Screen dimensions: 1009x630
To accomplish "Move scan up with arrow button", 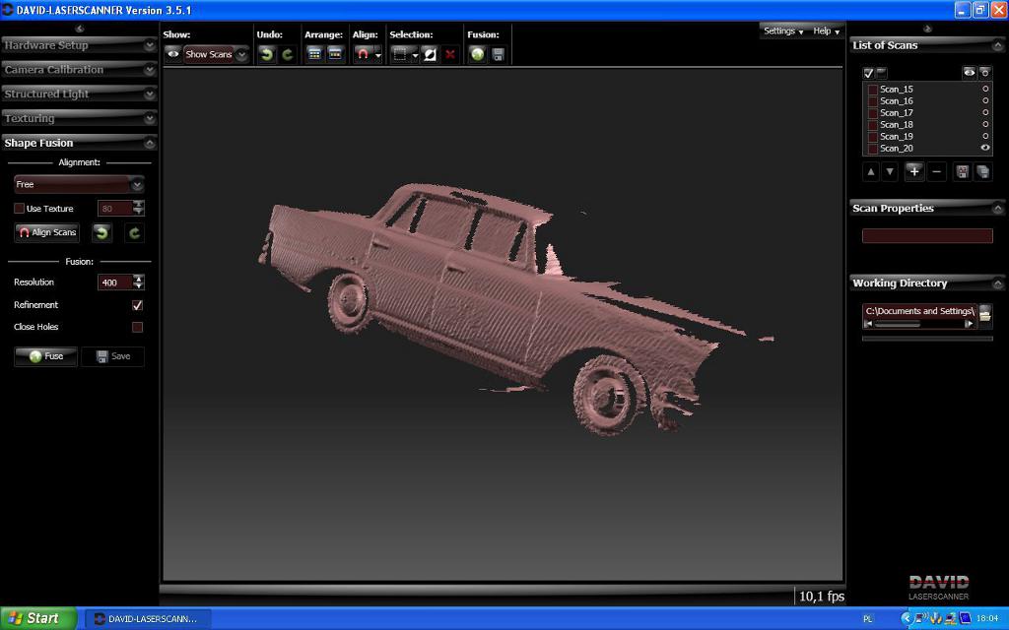I will click(x=871, y=171).
